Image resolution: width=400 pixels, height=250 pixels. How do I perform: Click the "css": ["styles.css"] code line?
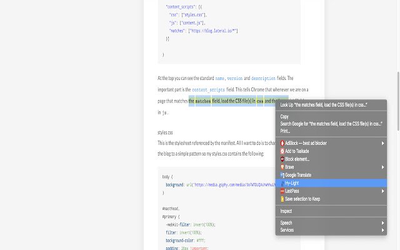coord(188,15)
